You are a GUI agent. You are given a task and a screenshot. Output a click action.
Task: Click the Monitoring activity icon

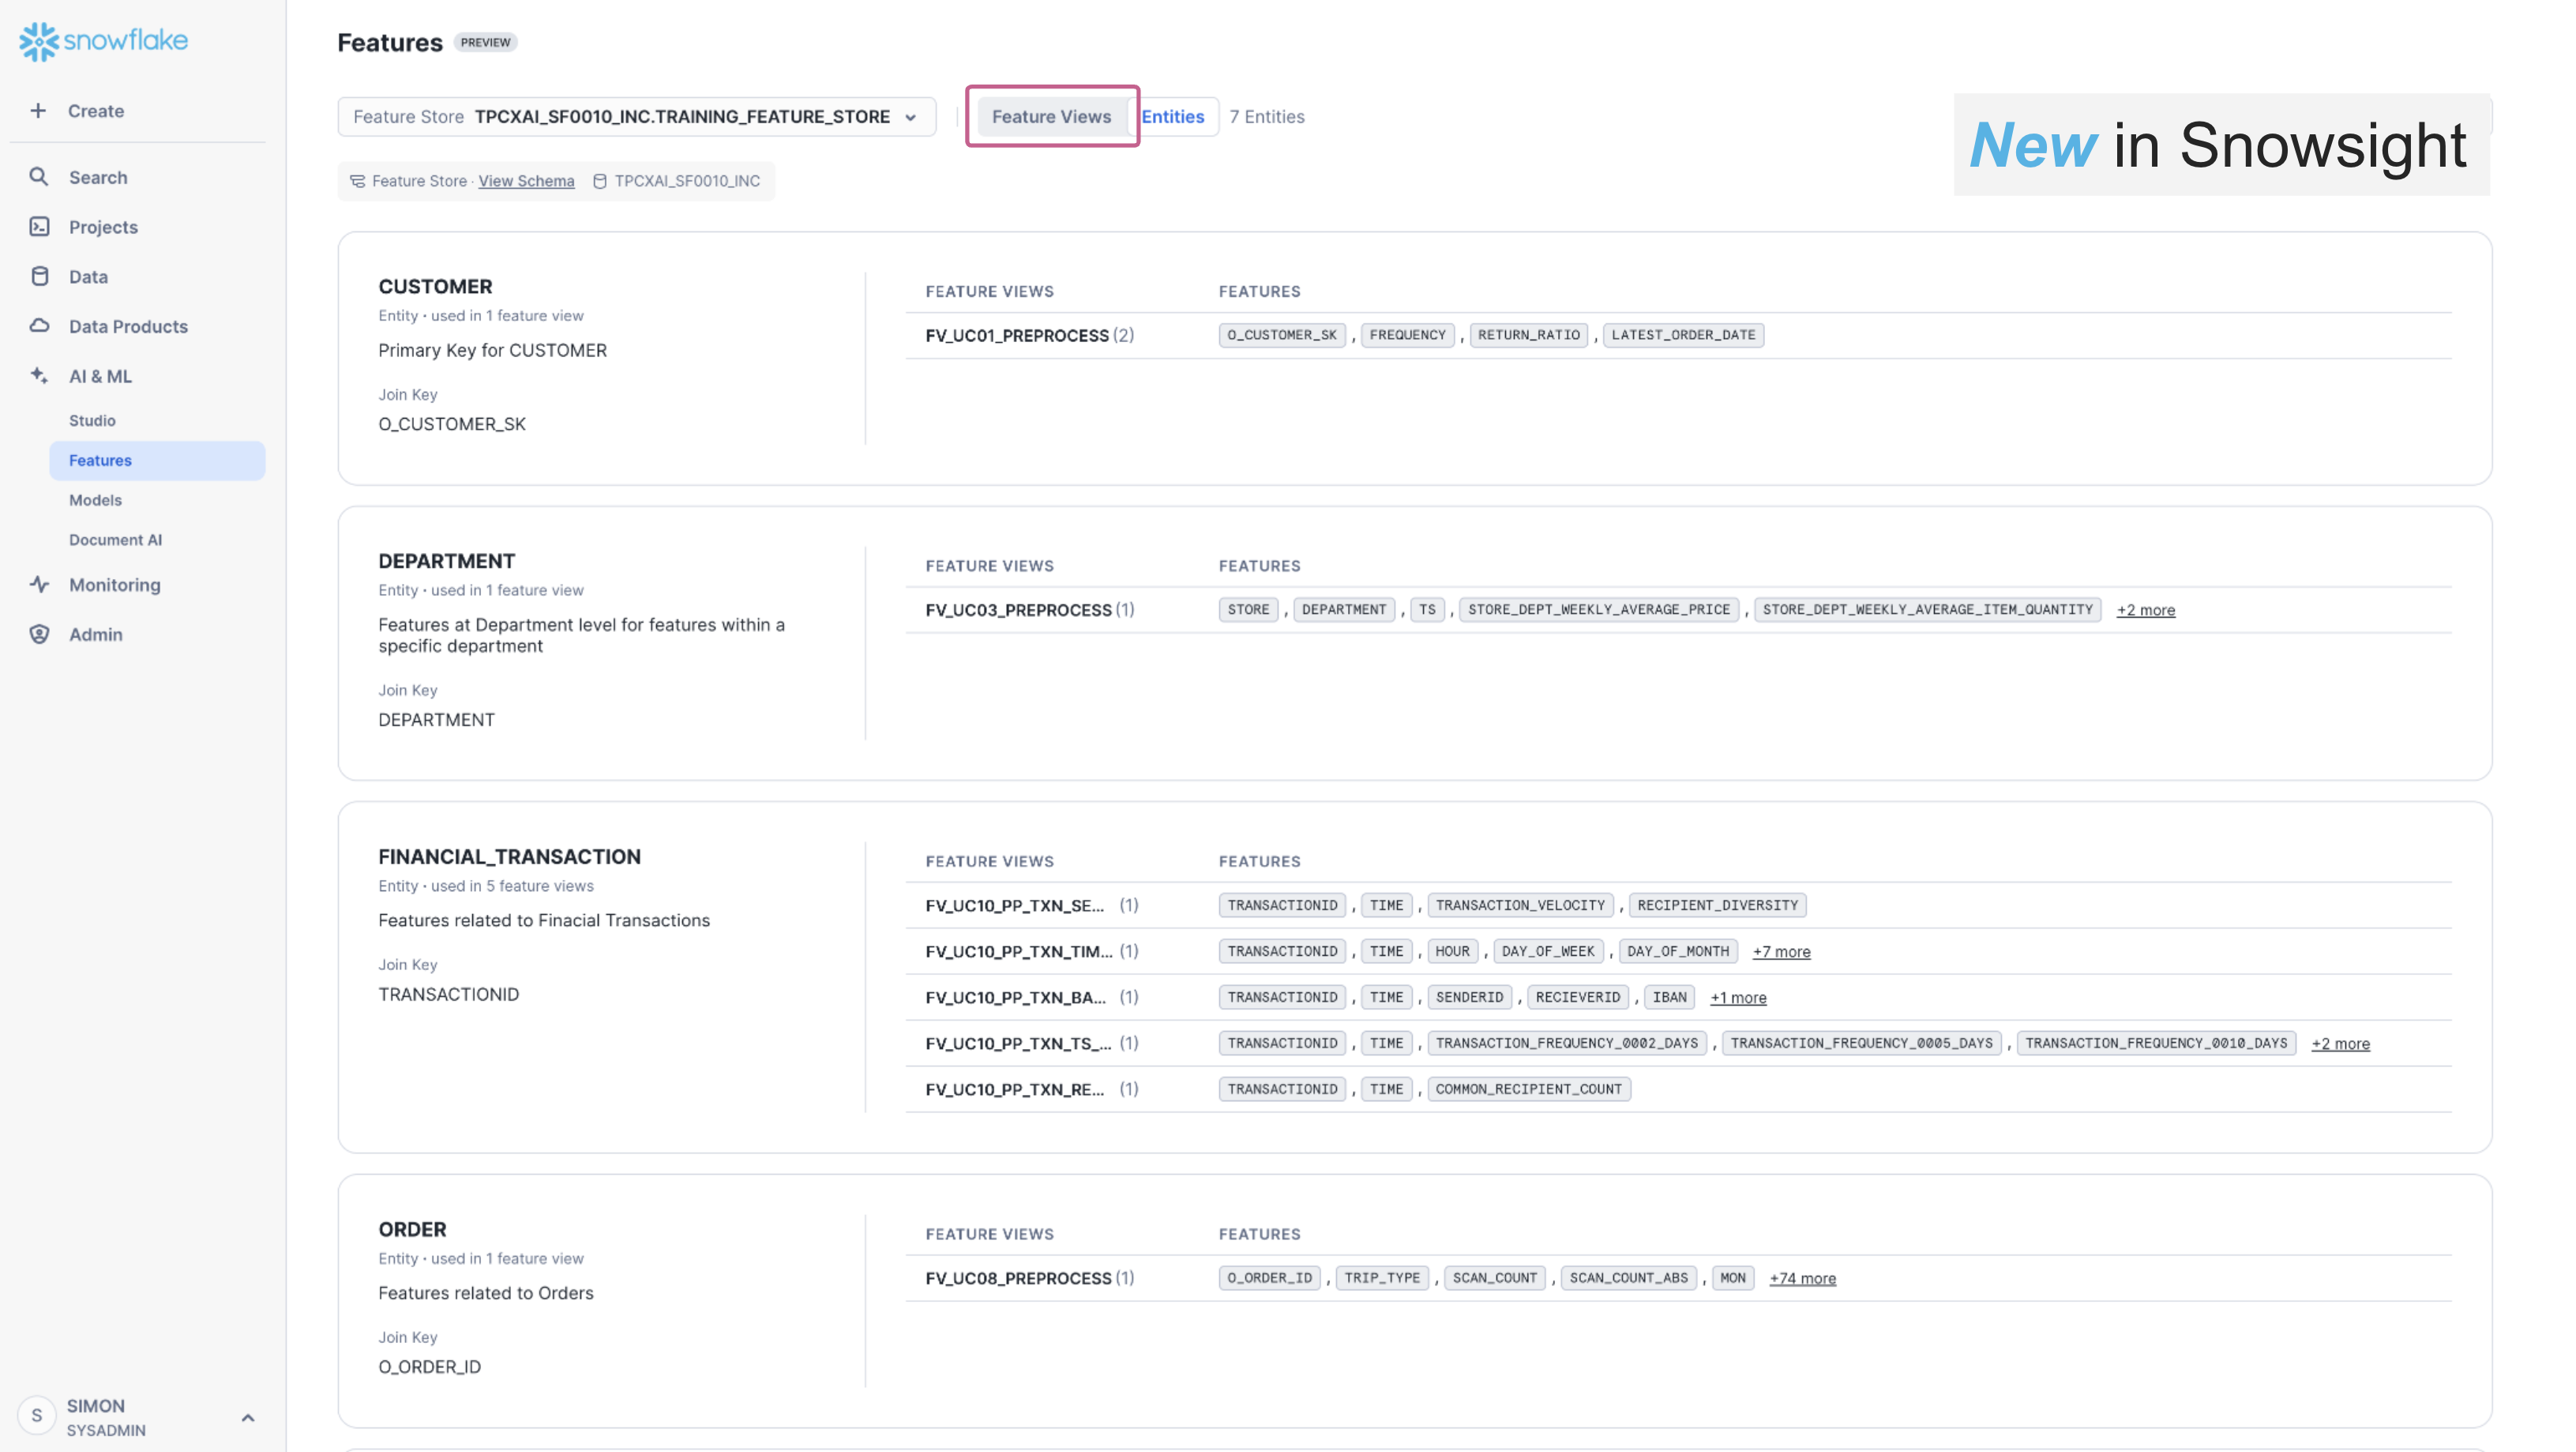click(x=39, y=585)
